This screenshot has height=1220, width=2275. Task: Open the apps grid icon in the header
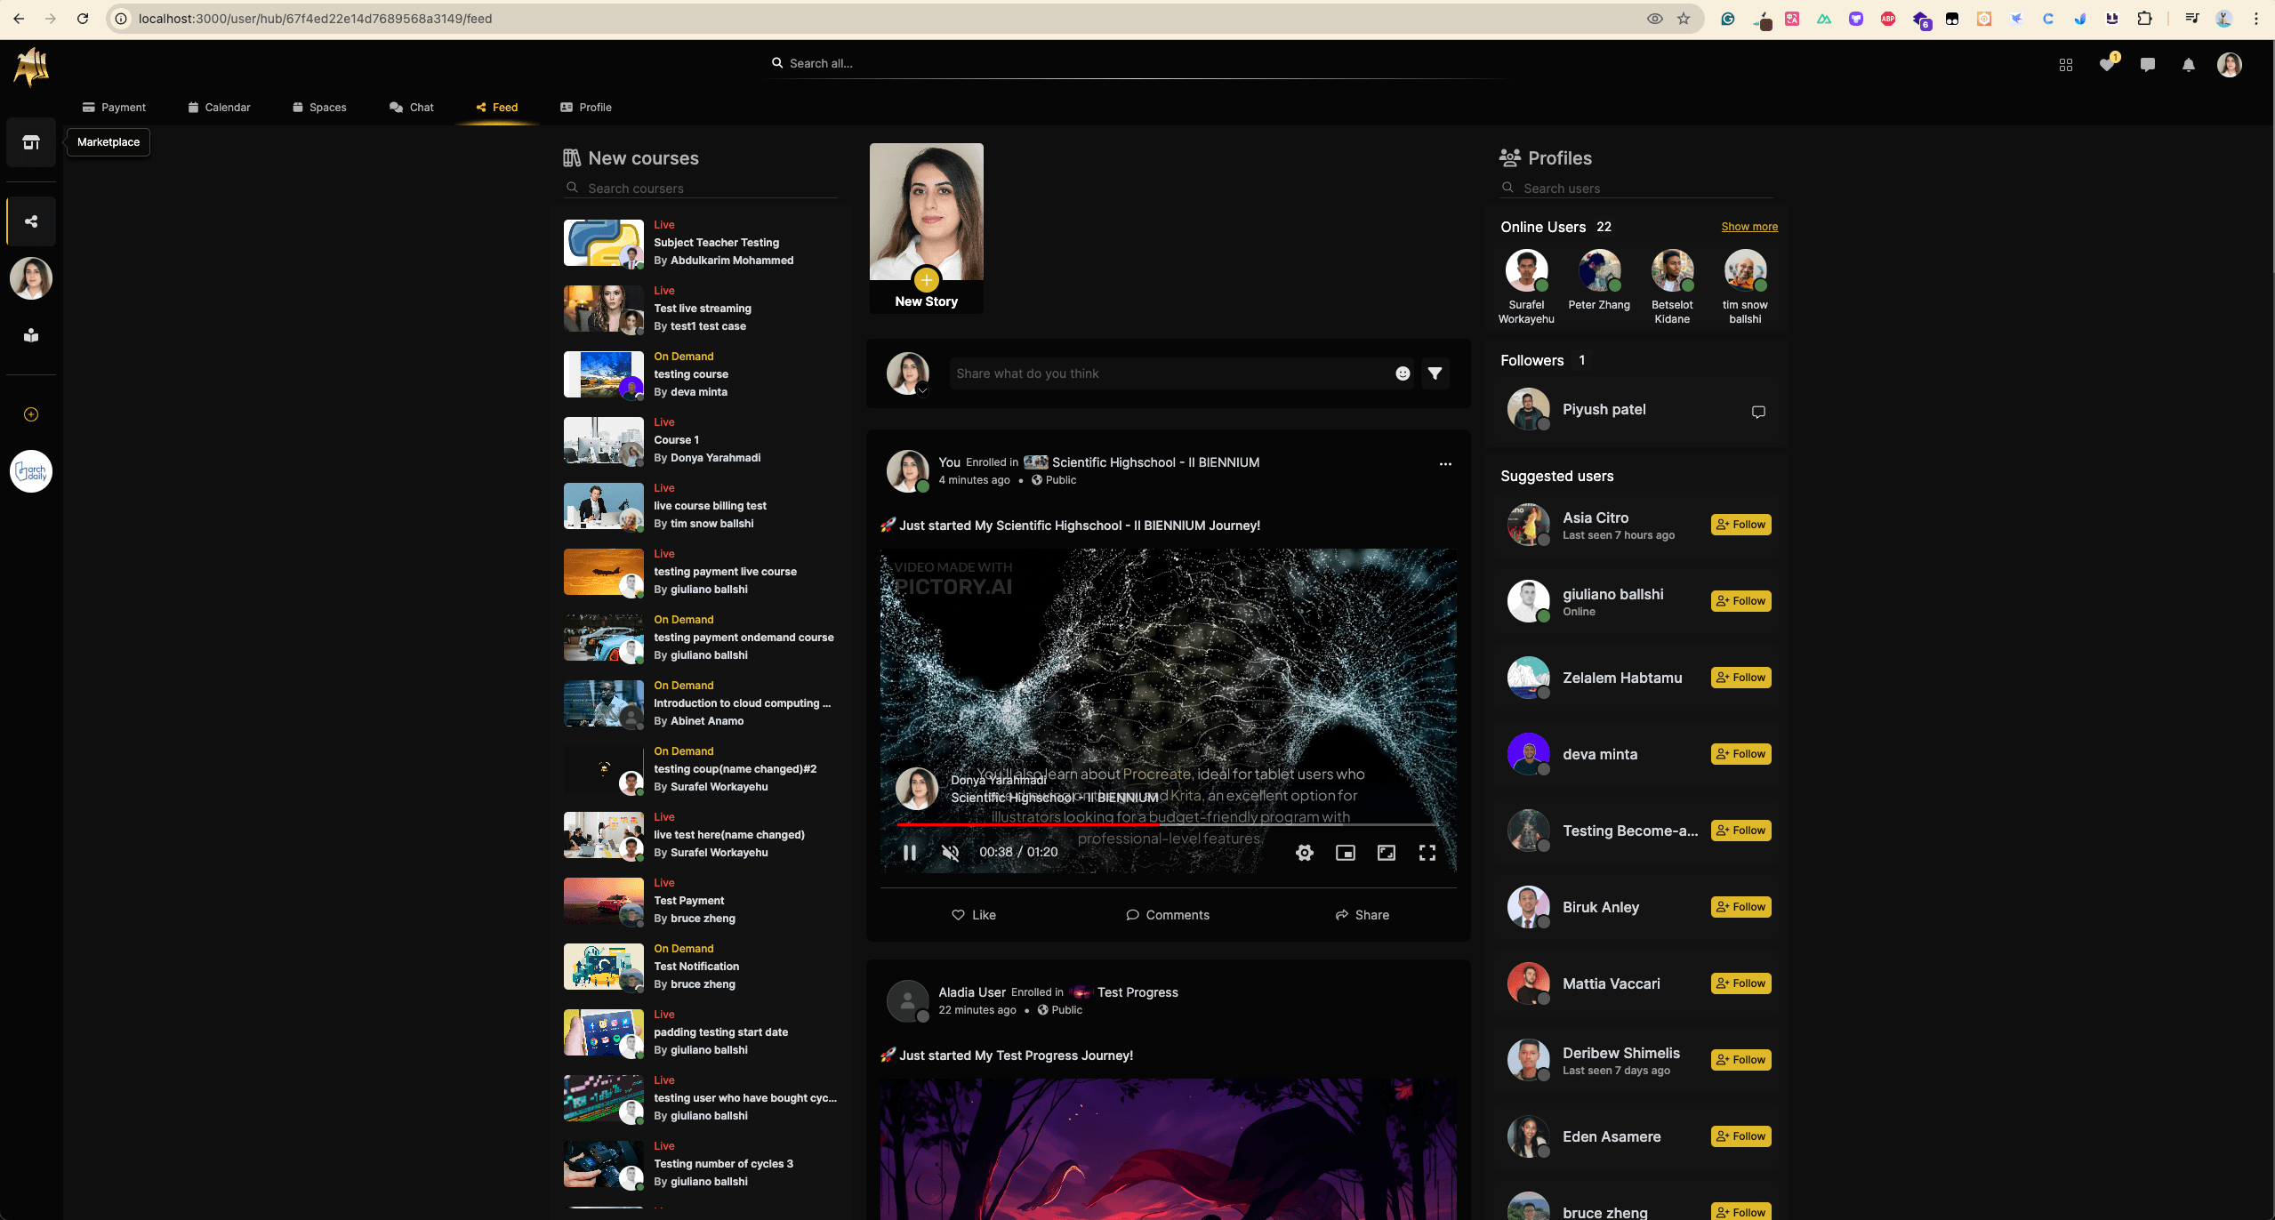2065,65
